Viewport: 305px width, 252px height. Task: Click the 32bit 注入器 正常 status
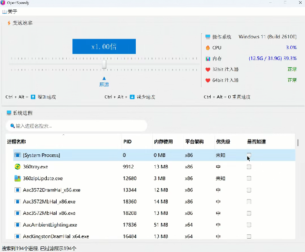point(292,70)
